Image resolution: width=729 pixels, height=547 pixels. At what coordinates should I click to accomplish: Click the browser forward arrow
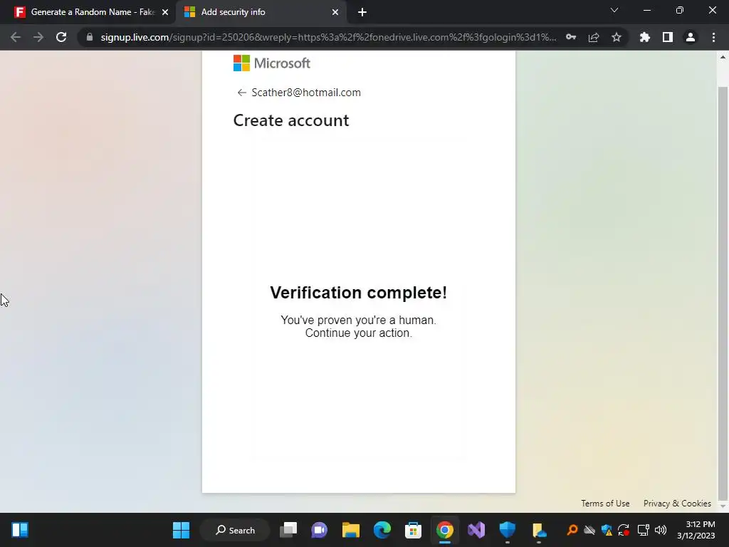click(38, 37)
